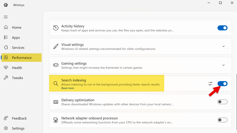Image resolution: width=237 pixels, height=133 pixels.
Task: Enable the Delivery optimization toggle
Action: (222, 102)
